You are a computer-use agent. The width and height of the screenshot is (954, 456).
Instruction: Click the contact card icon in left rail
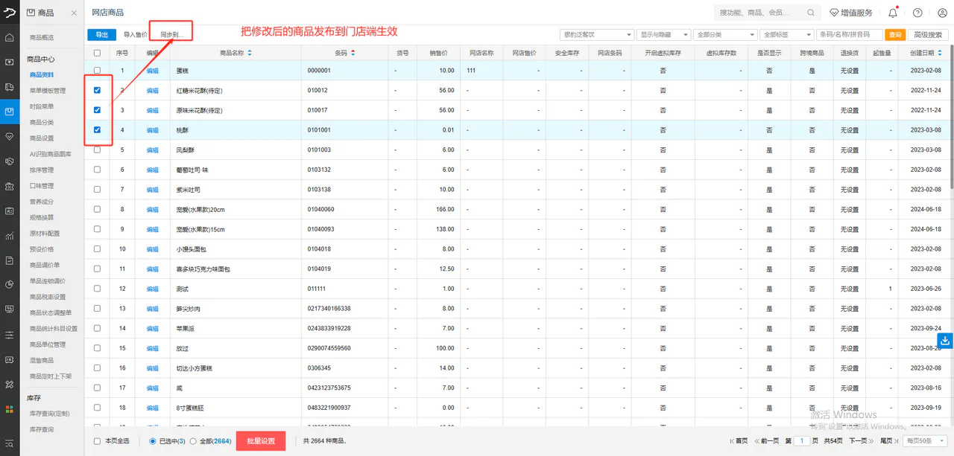10,211
